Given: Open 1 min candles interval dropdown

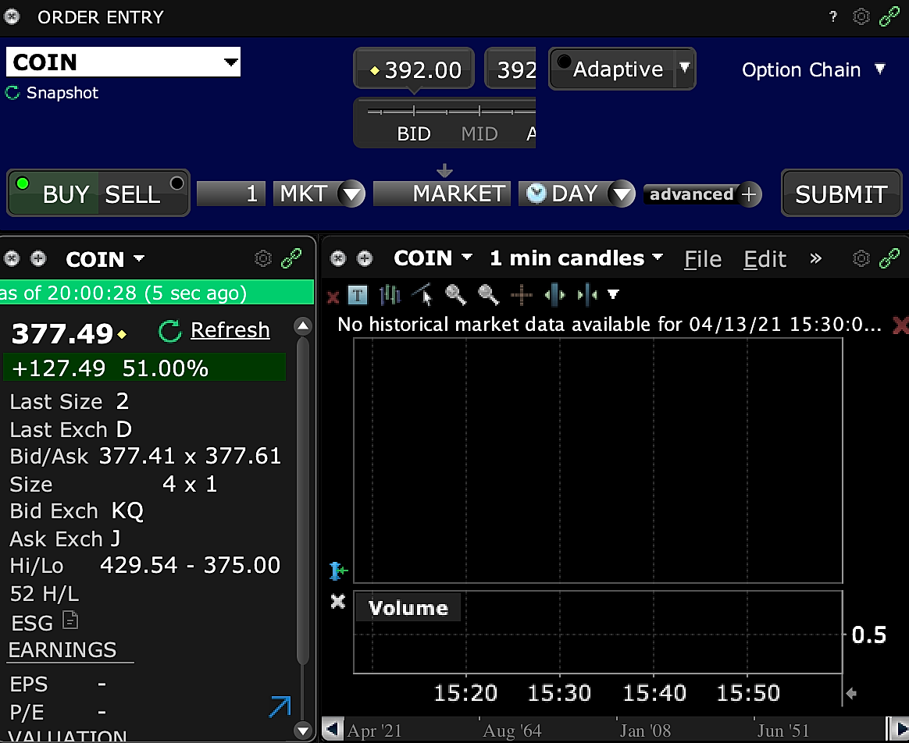Looking at the screenshot, I should 658,258.
